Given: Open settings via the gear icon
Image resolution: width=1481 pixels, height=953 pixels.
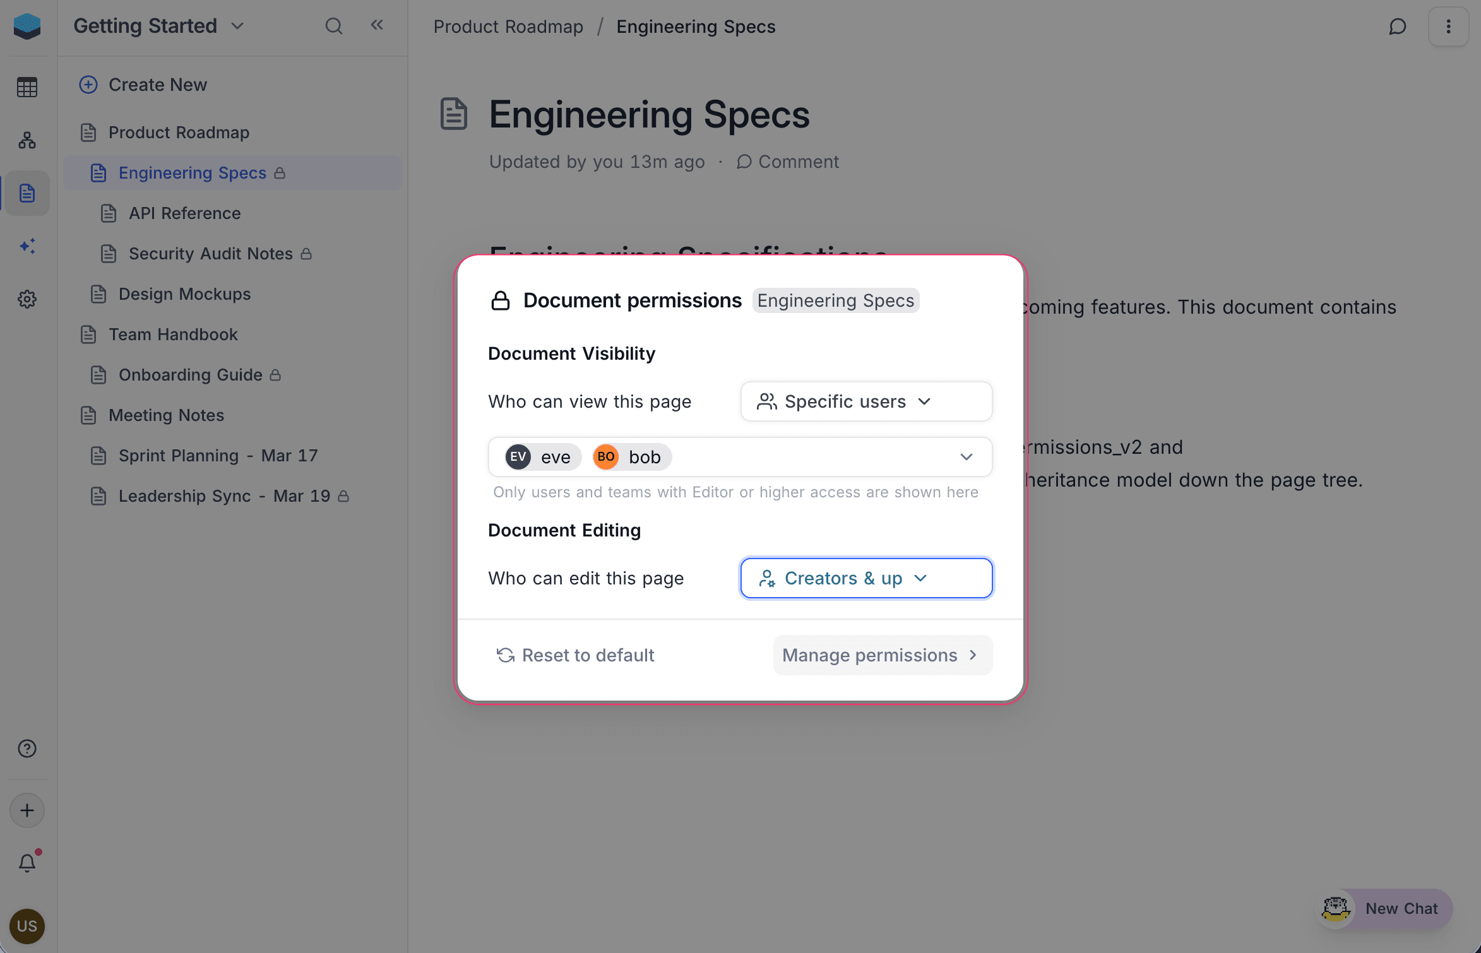Looking at the screenshot, I should 27,299.
